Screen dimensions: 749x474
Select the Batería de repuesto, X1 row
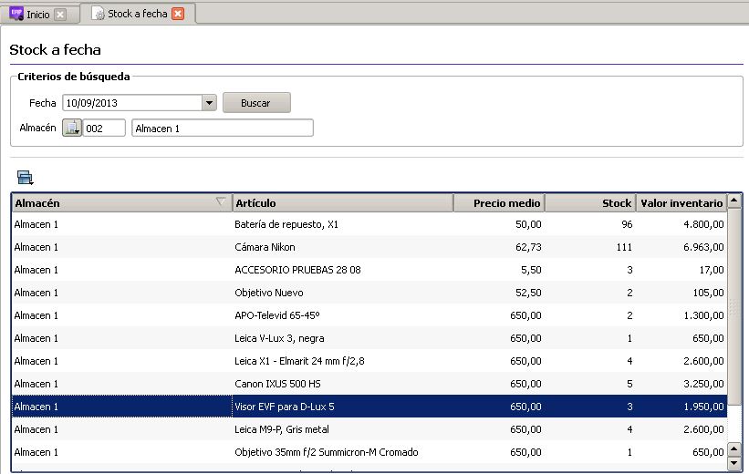point(369,224)
